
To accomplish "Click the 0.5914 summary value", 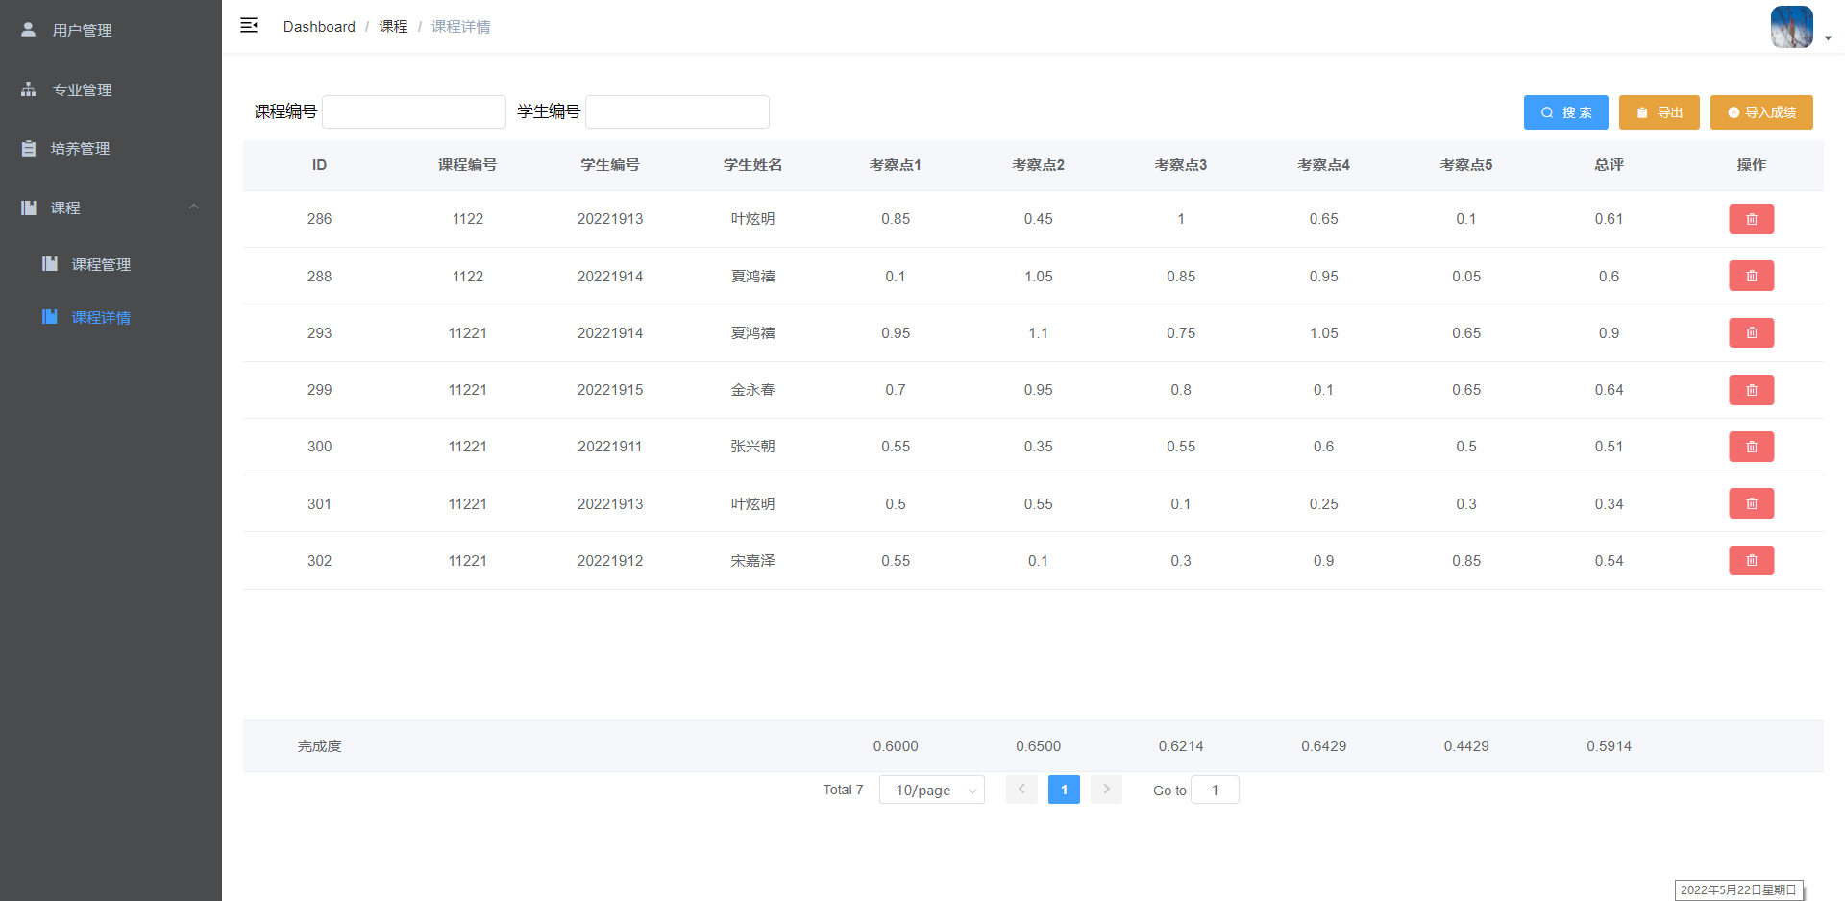I will tap(1609, 746).
